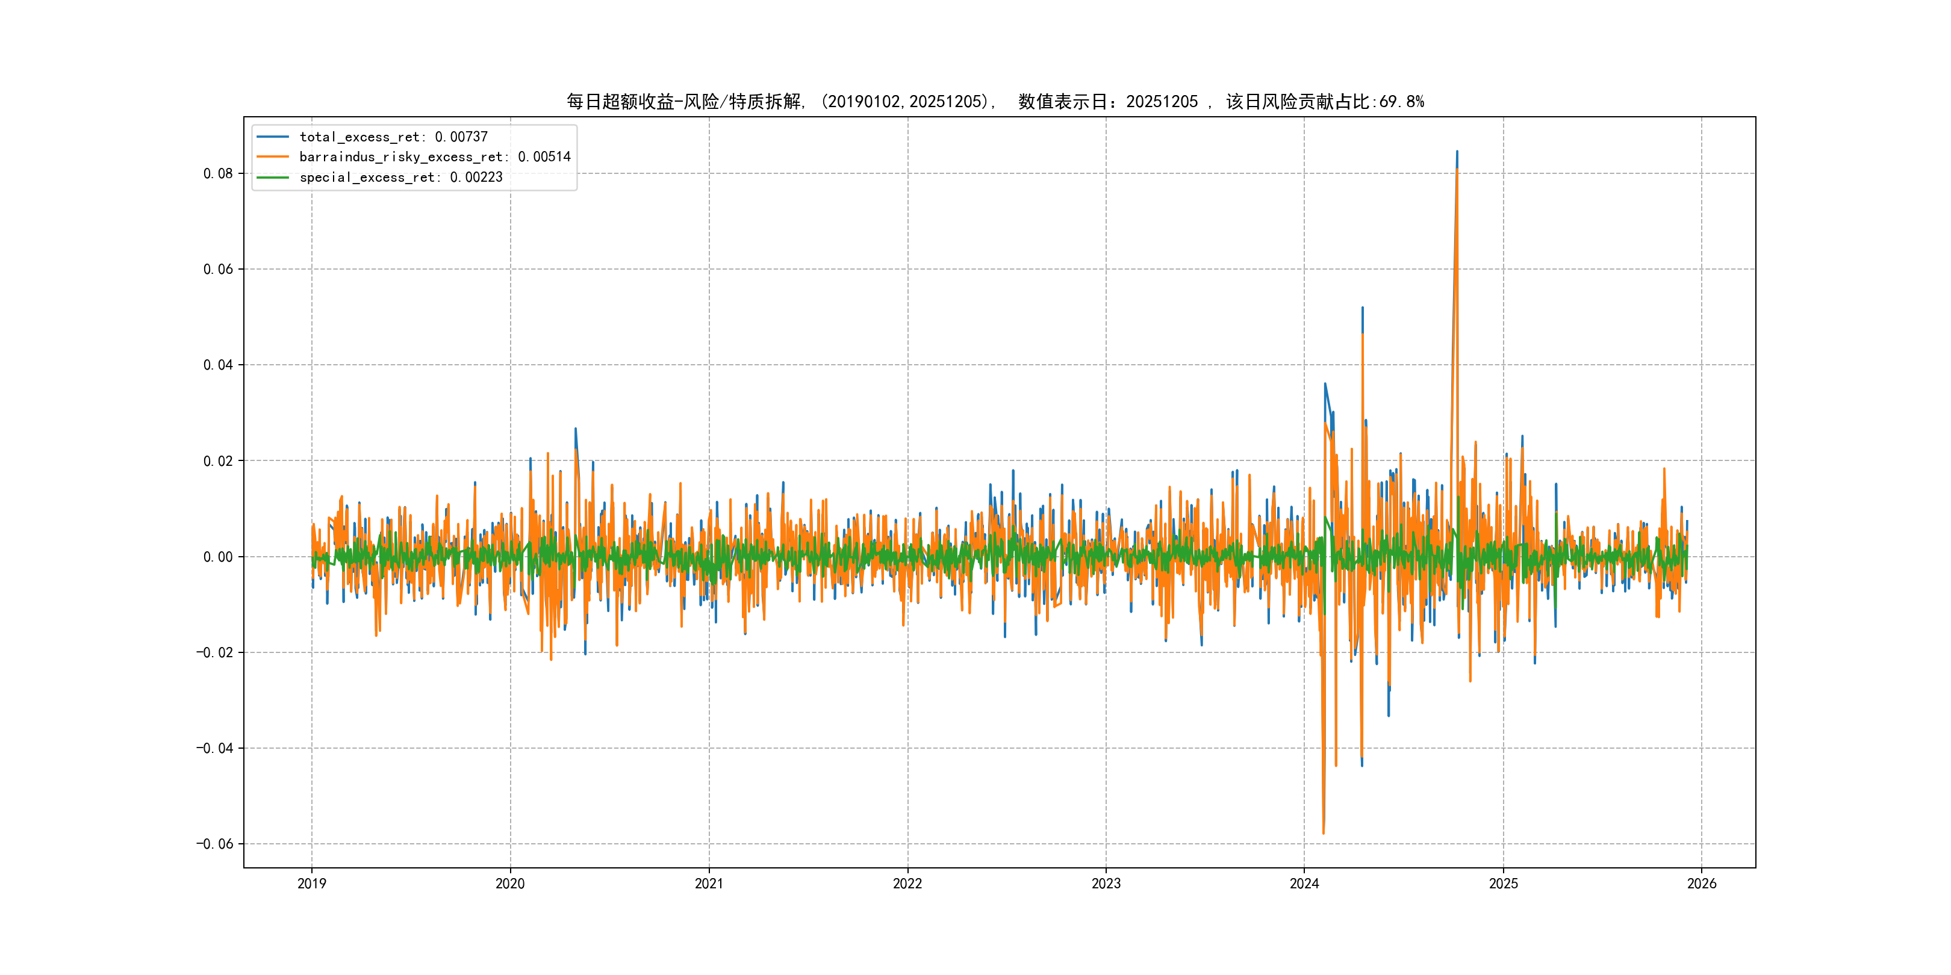Click the blue total_excess_ret legend line

[273, 137]
